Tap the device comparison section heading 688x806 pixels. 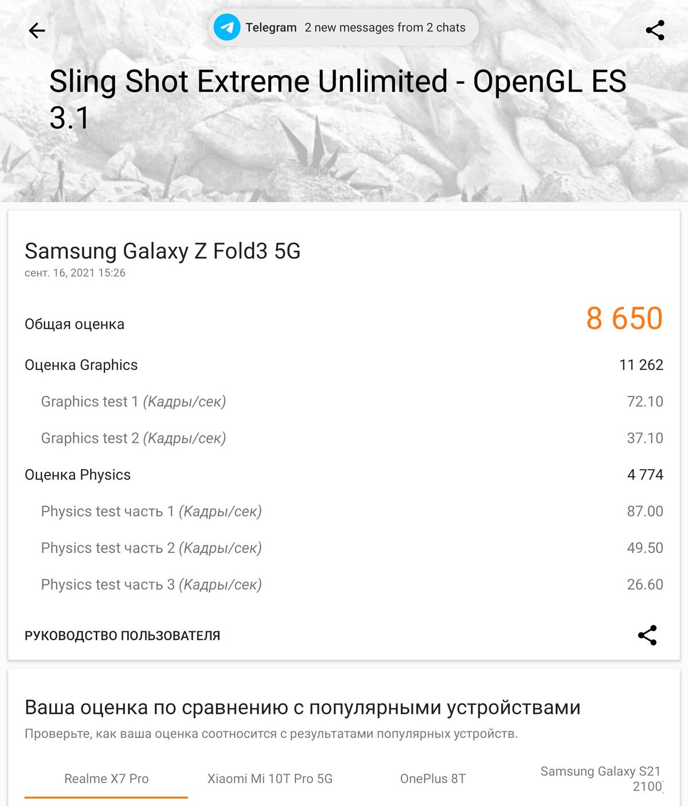pyautogui.click(x=303, y=708)
